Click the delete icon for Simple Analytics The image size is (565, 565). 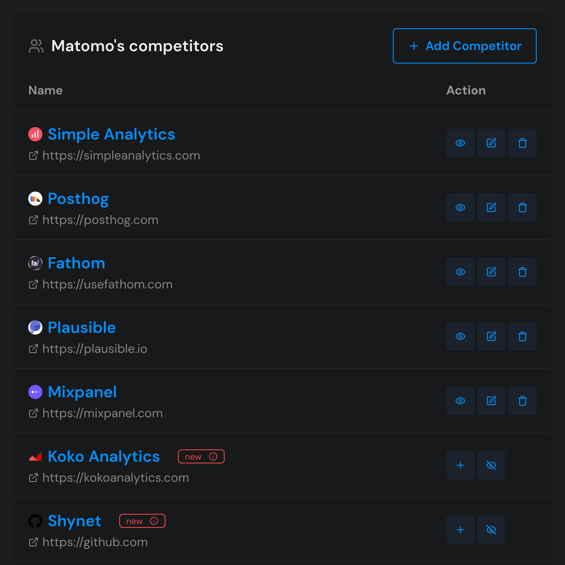(522, 143)
